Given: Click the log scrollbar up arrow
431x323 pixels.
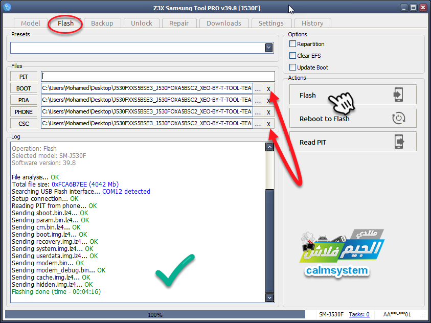Looking at the screenshot, I should 269,147.
